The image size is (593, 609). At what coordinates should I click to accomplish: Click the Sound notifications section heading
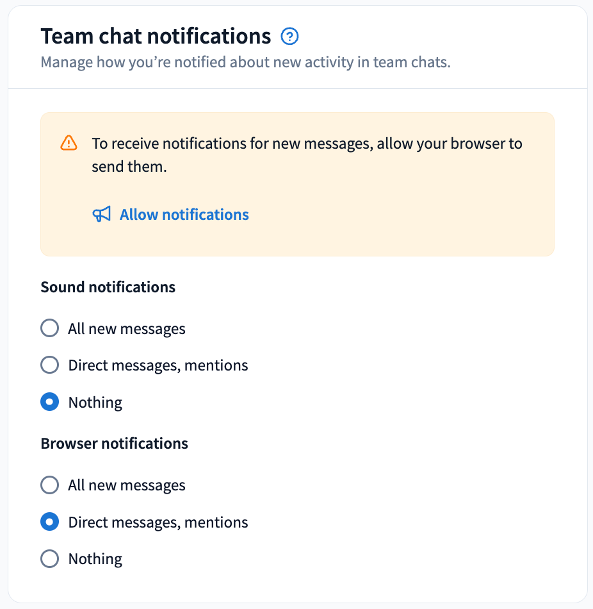click(108, 287)
